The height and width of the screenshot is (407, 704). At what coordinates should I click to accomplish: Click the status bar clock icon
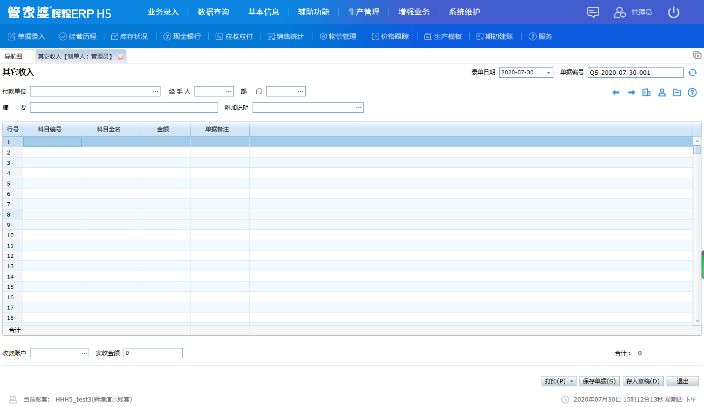[565, 399]
